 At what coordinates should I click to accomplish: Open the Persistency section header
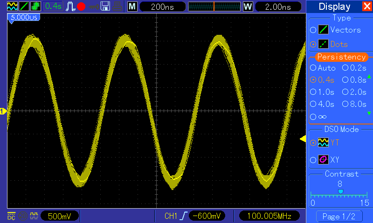point(342,57)
